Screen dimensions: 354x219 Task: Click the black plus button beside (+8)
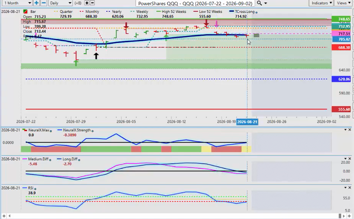pyautogui.click(x=87, y=3)
